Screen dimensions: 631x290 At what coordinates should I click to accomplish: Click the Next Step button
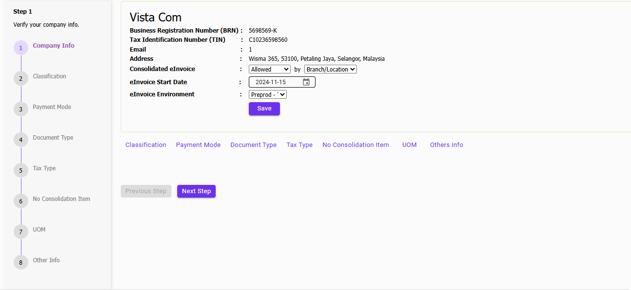pos(196,191)
